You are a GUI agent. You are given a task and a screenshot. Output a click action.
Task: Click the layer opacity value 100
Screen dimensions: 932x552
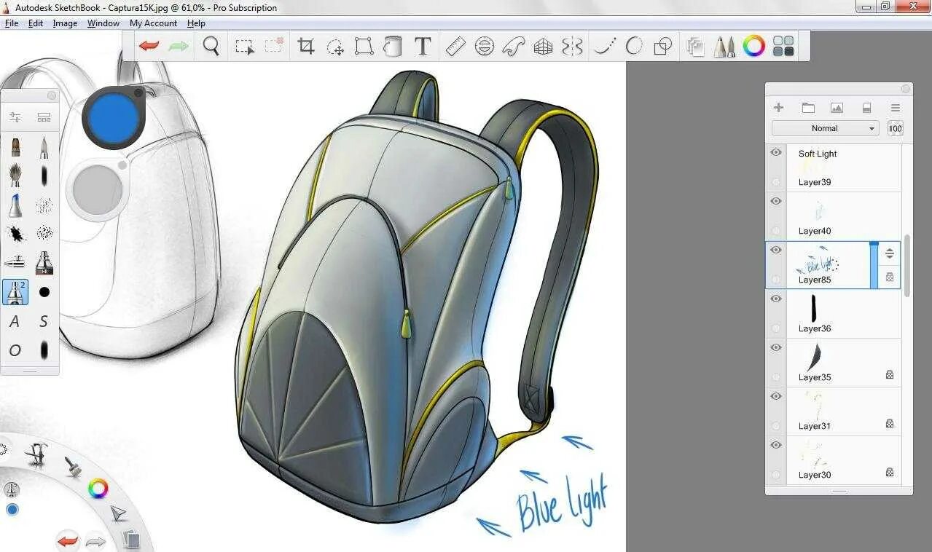coord(896,128)
